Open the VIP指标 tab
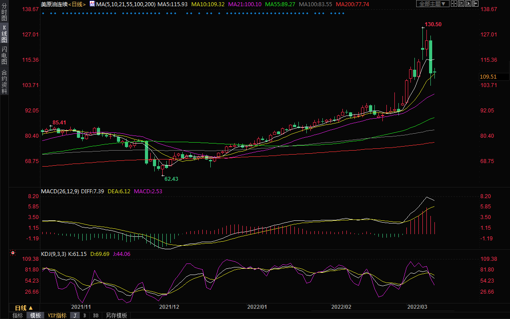Screen dimensions: 510x319 [x=57, y=315]
